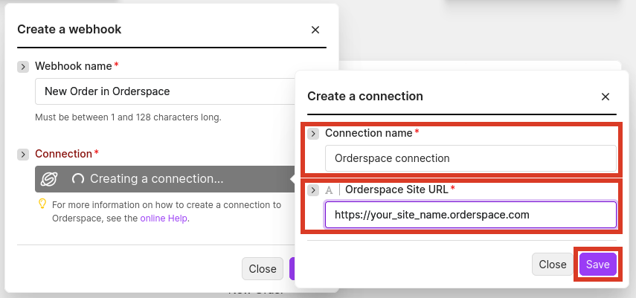Click the 'Creating a connection...' status bar
Image resolution: width=636 pixels, height=298 pixels.
pos(164,179)
